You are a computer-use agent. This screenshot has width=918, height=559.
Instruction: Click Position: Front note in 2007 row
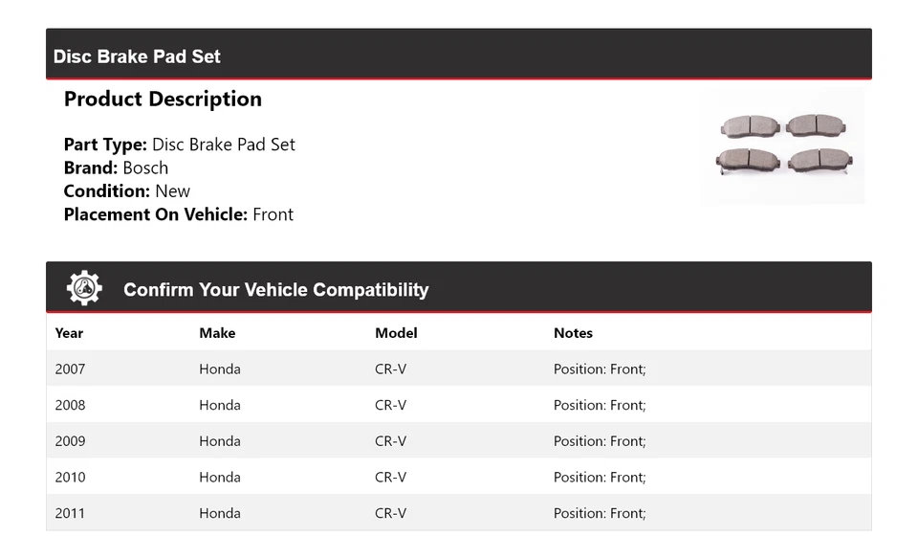pos(600,369)
